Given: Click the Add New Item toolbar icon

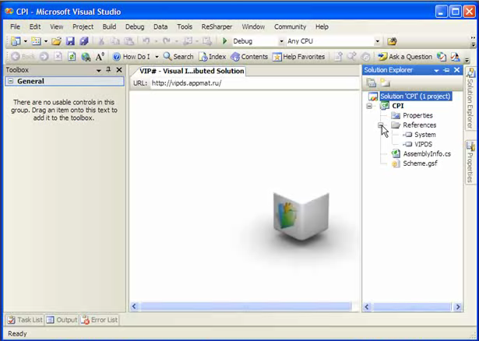Looking at the screenshot, I should tap(37, 41).
